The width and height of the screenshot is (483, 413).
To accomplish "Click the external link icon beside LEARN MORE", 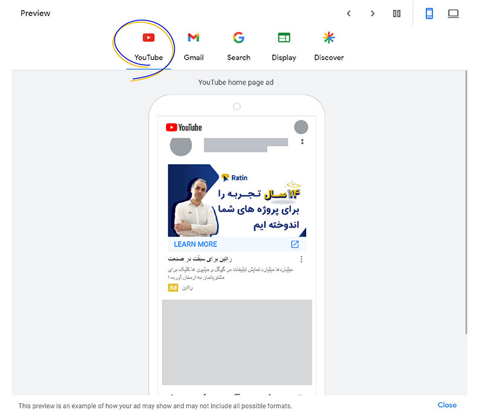I will click(x=295, y=244).
